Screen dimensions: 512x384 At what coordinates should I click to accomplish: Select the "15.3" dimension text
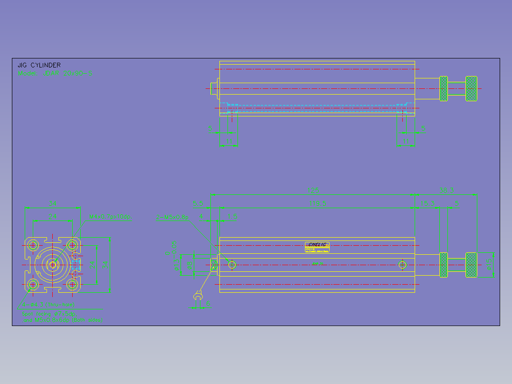point(427,203)
